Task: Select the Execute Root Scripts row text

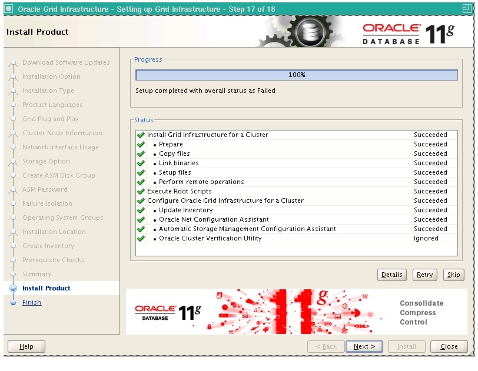Action: click(x=179, y=191)
